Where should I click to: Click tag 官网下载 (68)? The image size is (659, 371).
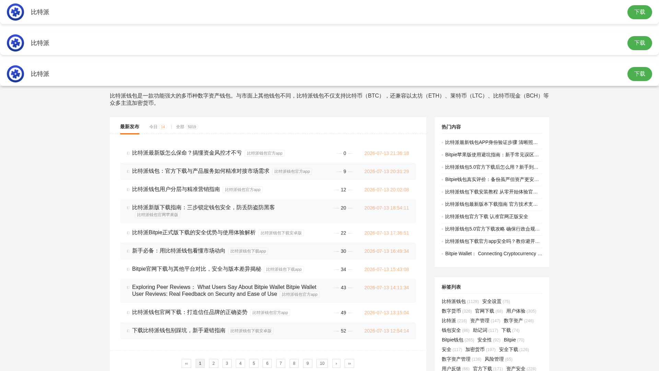coord(489,311)
